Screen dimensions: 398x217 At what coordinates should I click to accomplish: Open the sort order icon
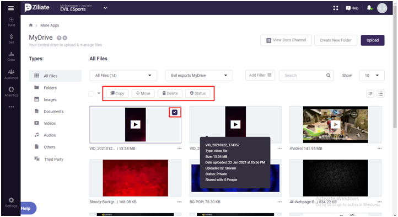pos(370,94)
